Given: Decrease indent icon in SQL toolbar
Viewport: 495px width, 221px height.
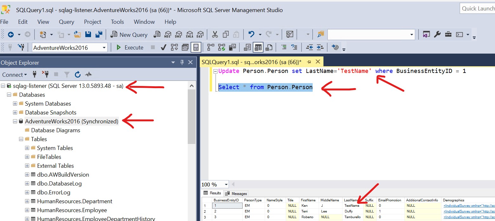Looking at the screenshot, I should coord(309,48).
